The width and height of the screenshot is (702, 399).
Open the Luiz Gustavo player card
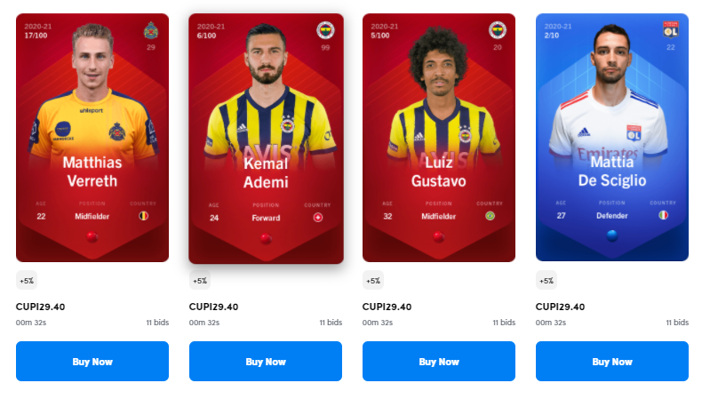point(439,138)
